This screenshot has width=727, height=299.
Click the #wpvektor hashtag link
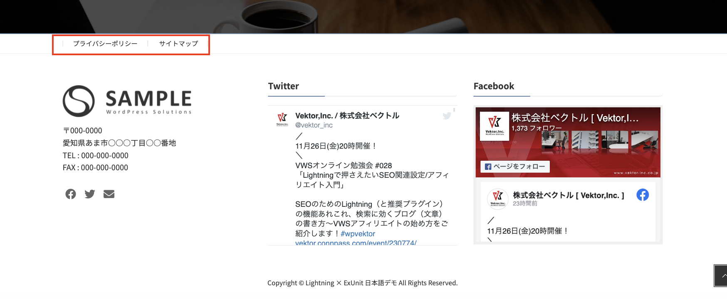[358, 234]
